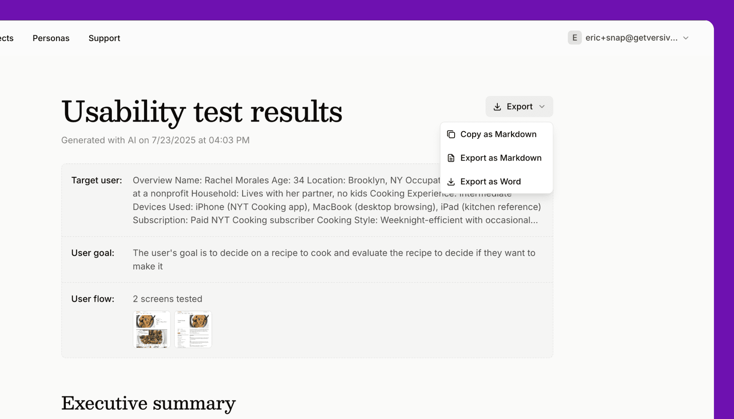This screenshot has width=734, height=419.
Task: Open the second tested screen thumbnail
Action: (x=193, y=329)
